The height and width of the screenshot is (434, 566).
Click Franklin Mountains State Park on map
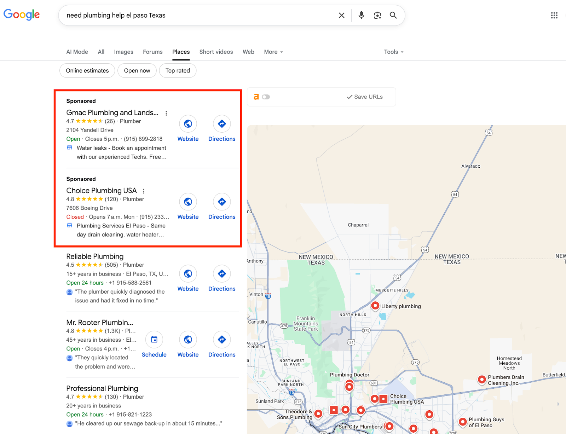click(x=306, y=324)
